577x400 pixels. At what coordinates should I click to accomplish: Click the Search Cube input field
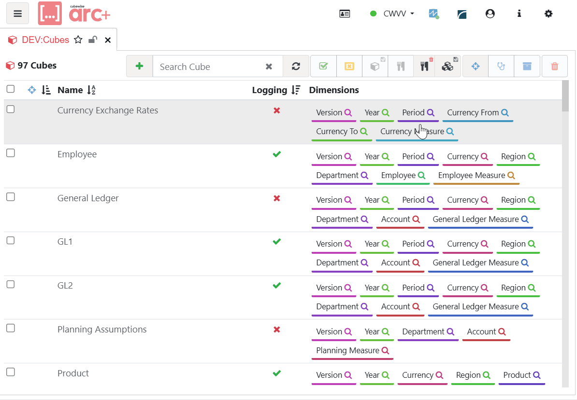[210, 67]
